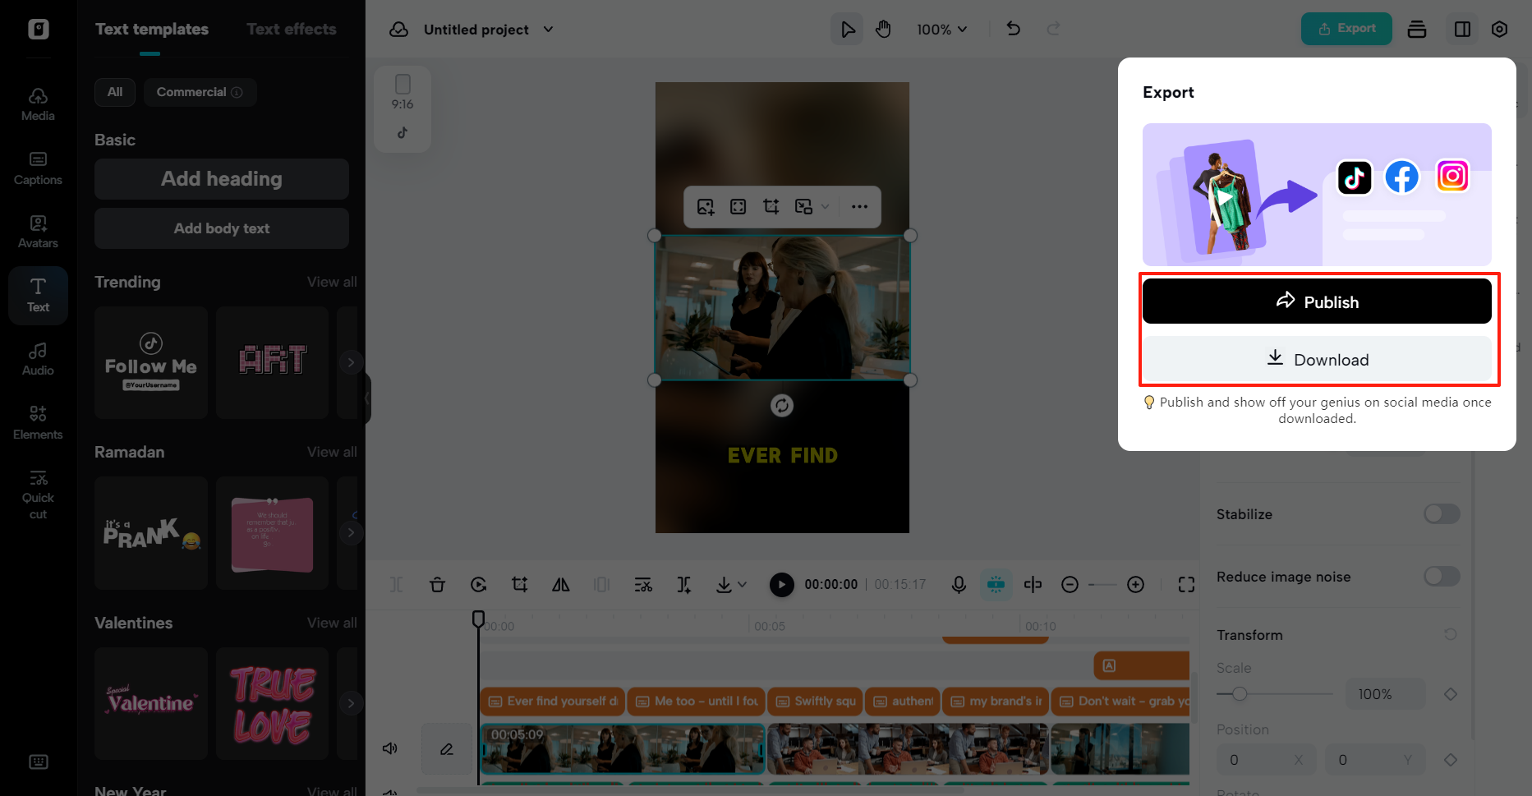Select the Avatars sidebar icon

click(x=38, y=230)
